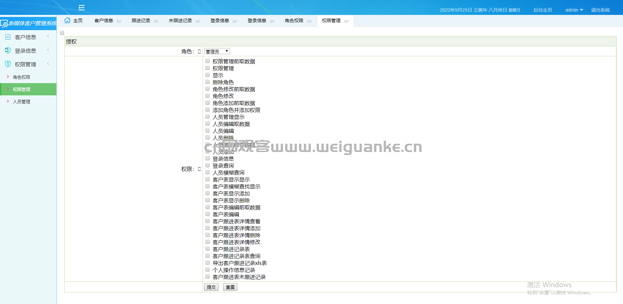Switch to the 未跟进记录 tab
The image size is (623, 304).
pyautogui.click(x=180, y=21)
